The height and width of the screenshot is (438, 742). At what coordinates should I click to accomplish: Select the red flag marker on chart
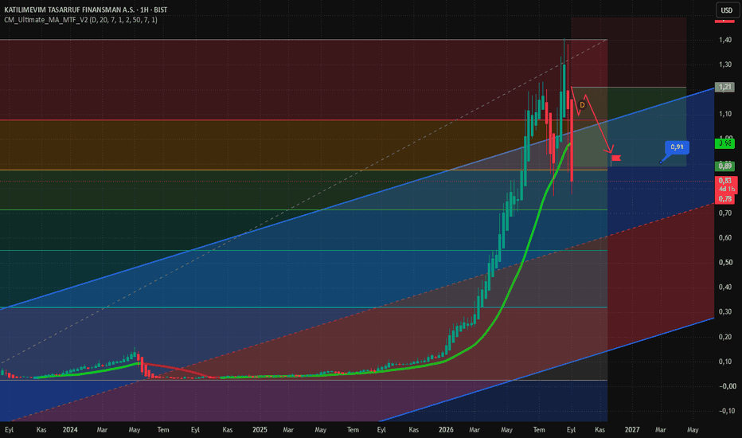point(615,158)
